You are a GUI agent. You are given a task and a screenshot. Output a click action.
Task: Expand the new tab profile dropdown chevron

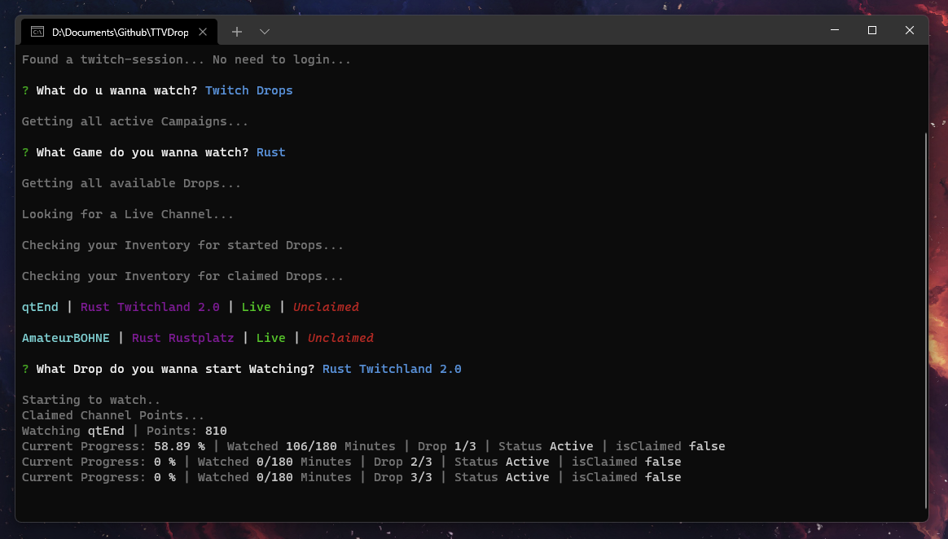265,32
